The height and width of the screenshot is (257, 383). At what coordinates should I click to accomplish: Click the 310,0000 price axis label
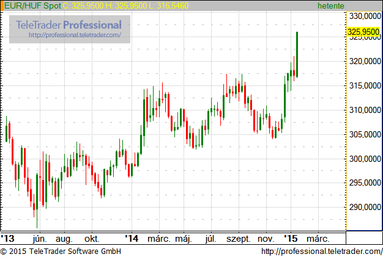(x=365, y=110)
